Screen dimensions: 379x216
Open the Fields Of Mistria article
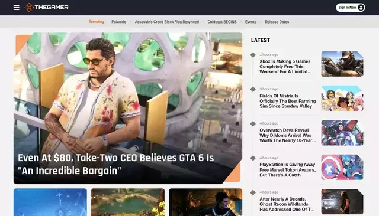(288, 101)
